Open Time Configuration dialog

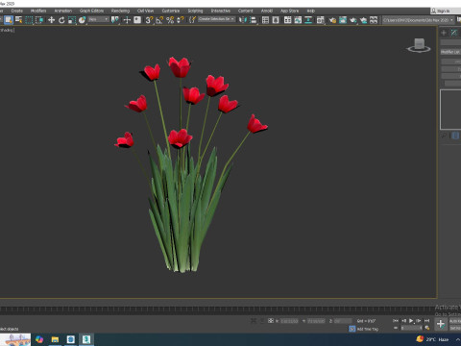427,328
